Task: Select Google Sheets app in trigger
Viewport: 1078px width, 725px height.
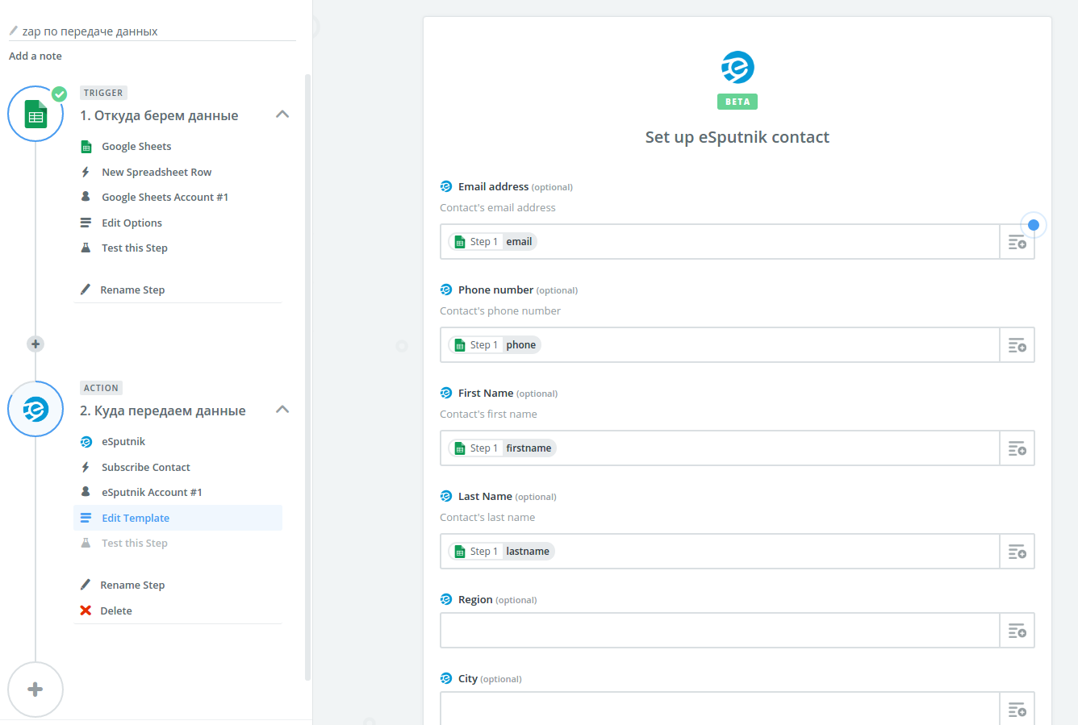Action: [136, 147]
